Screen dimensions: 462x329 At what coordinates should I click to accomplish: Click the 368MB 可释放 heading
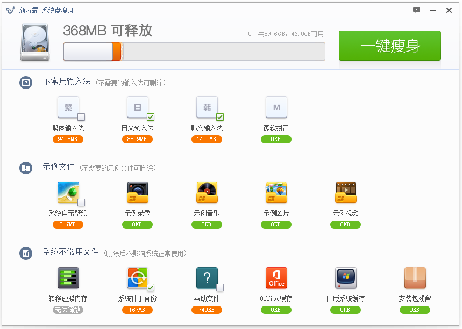[x=108, y=31]
